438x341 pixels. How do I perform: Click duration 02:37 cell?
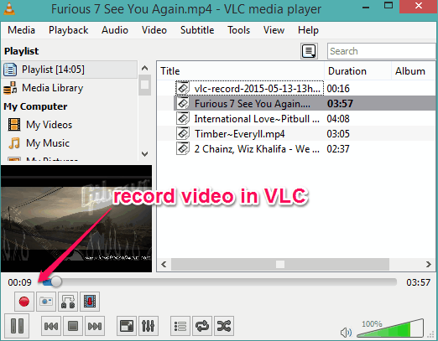pyautogui.click(x=338, y=149)
